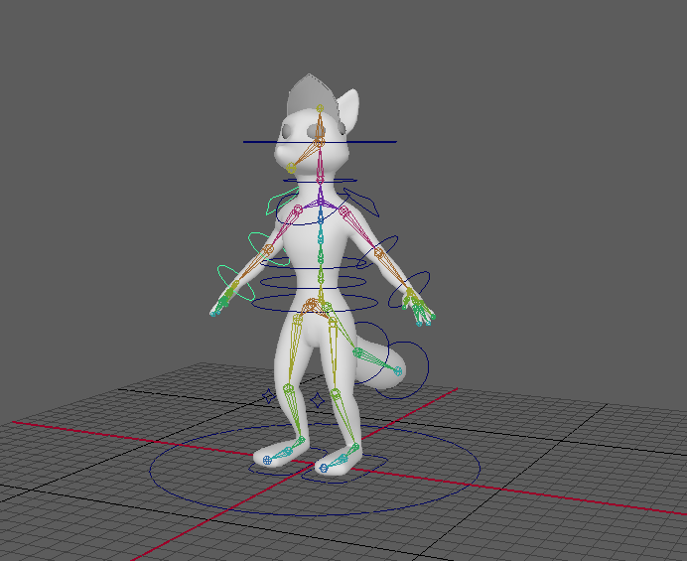687x561 pixels.
Task: Click the orange pelvis root joint at the hips
Action: click(311, 303)
